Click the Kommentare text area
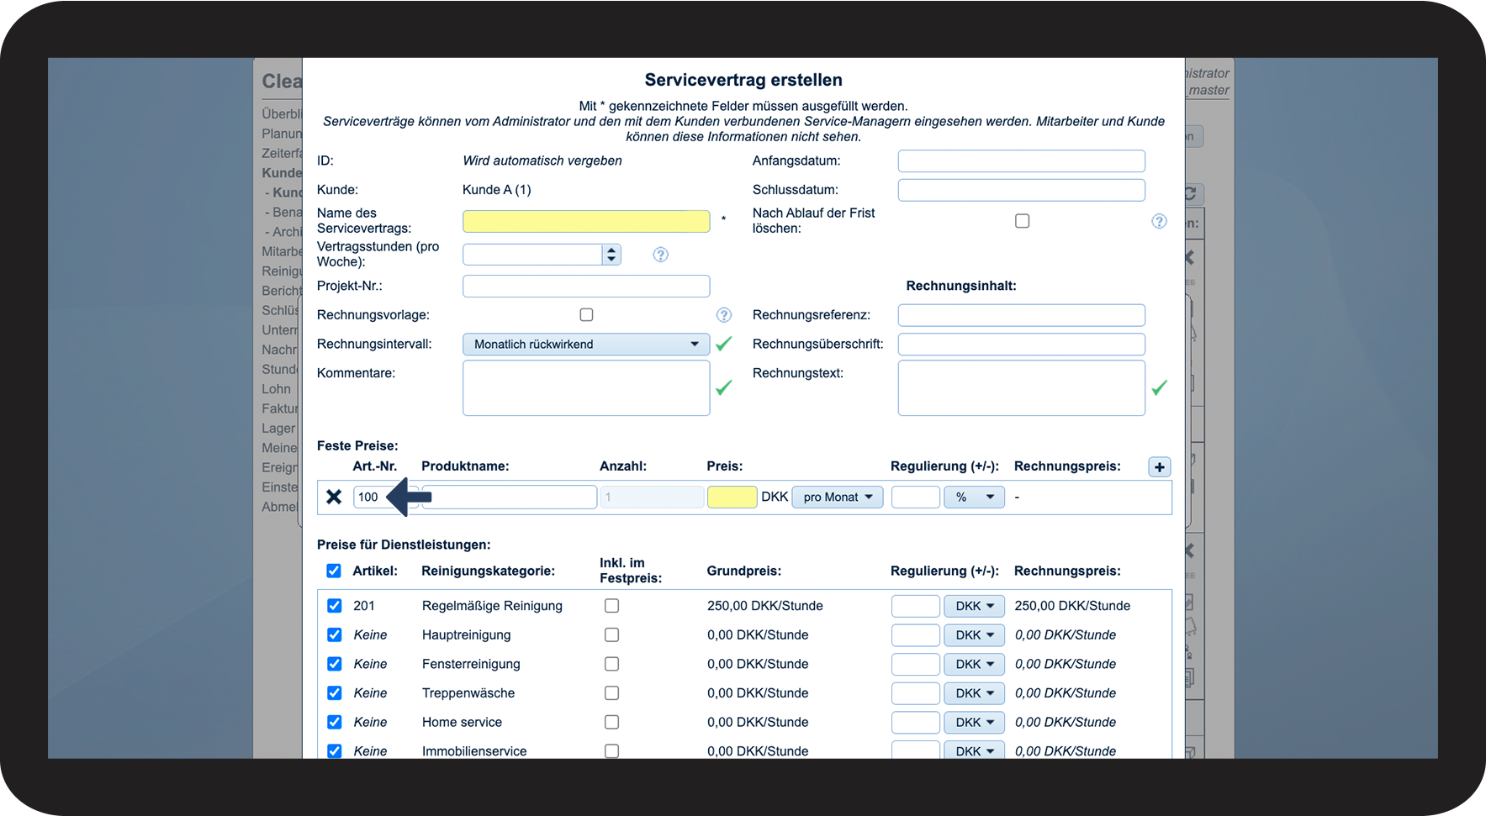1486x816 pixels. [586, 387]
